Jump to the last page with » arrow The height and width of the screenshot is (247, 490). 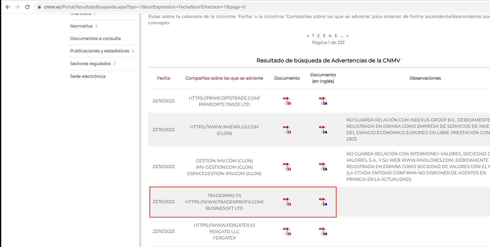click(347, 36)
